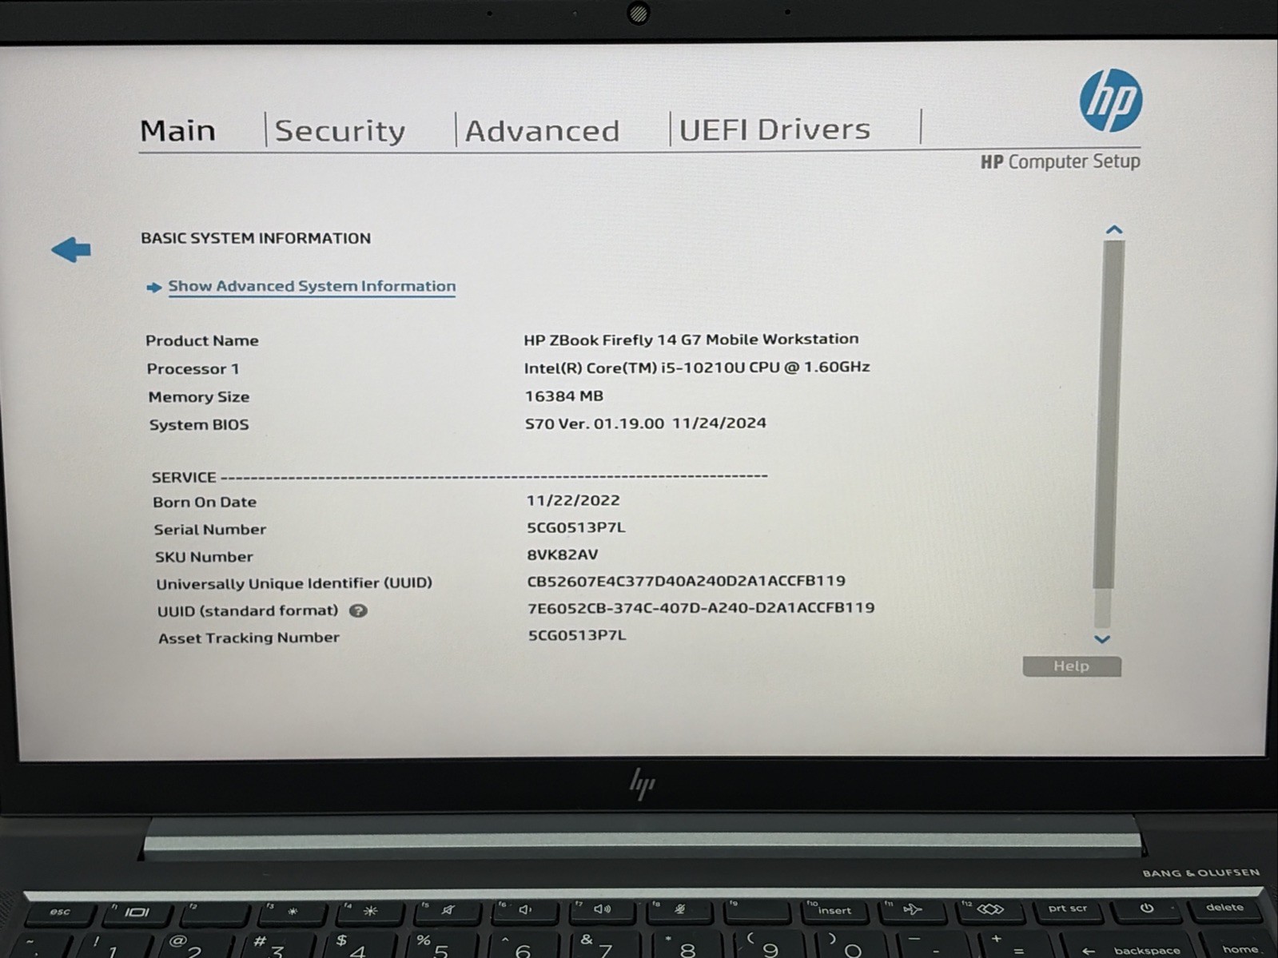Screen dimensions: 1278x958
Task: Click the 16384 MB memory size value
Action: (x=564, y=396)
